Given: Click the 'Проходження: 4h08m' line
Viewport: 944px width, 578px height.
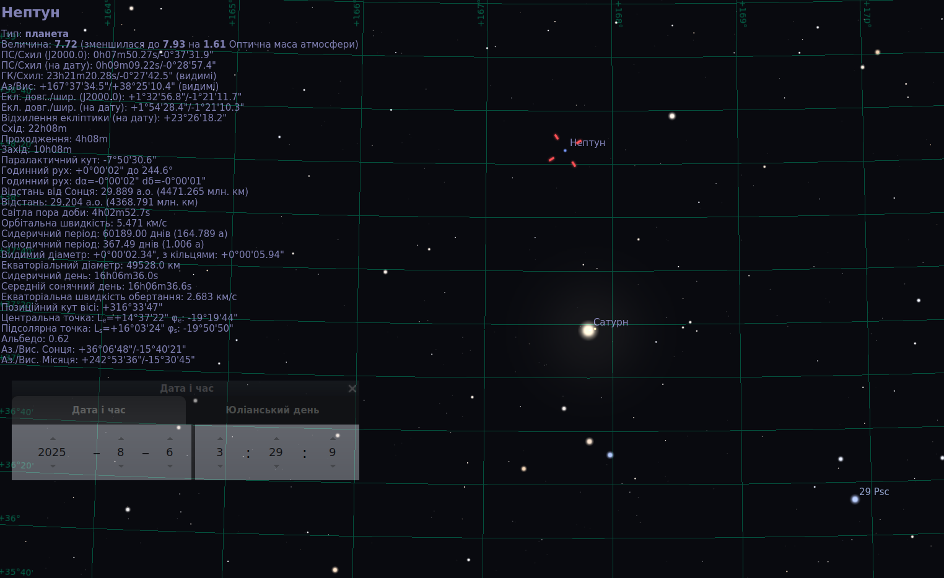Looking at the screenshot, I should pyautogui.click(x=55, y=139).
